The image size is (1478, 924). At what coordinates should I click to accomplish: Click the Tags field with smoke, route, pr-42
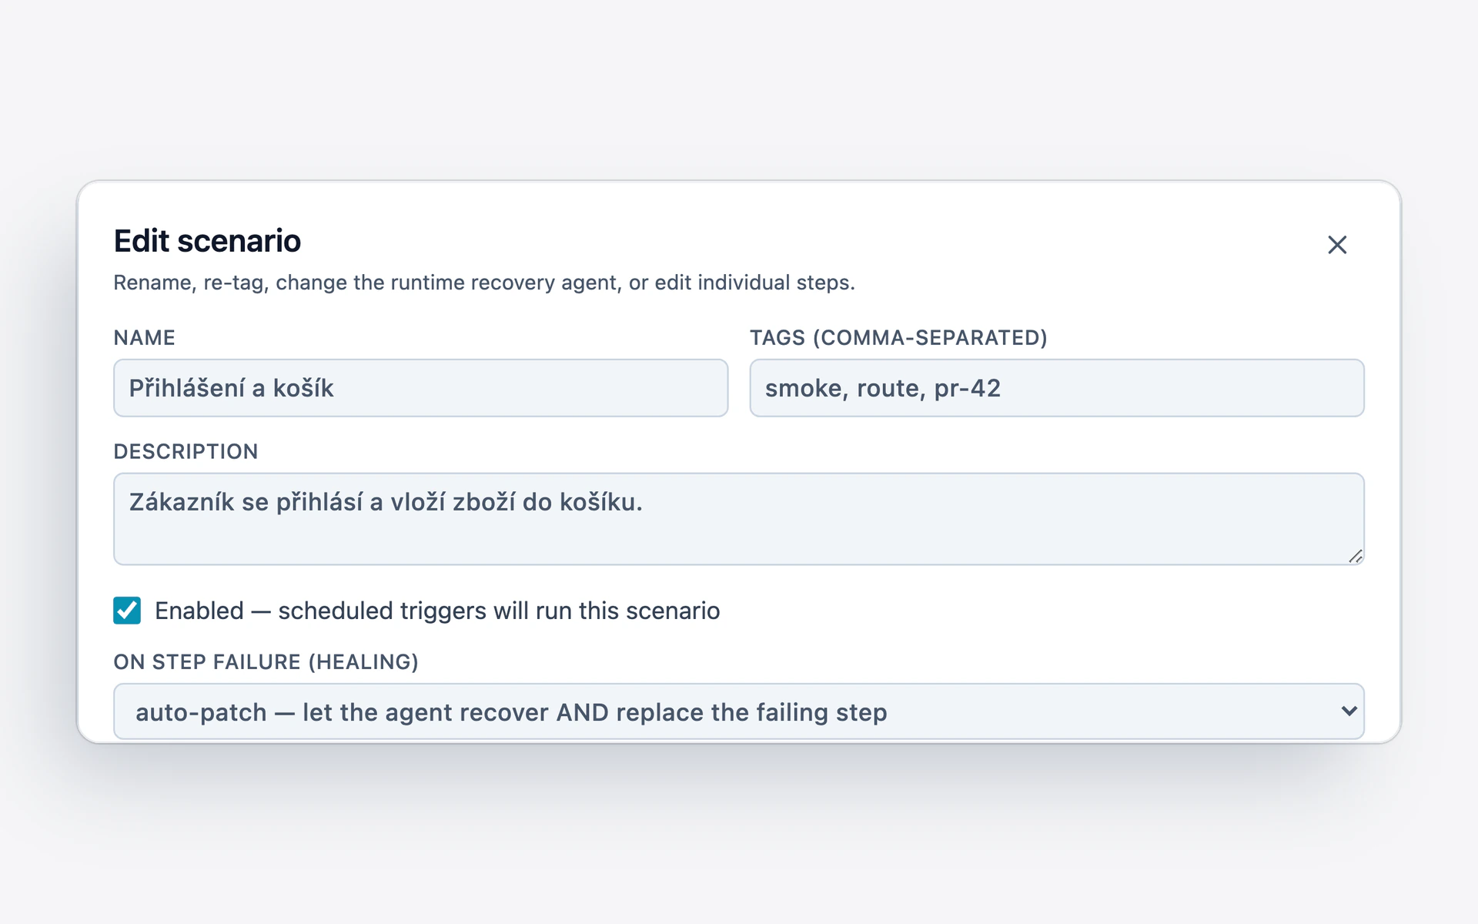pos(1057,388)
